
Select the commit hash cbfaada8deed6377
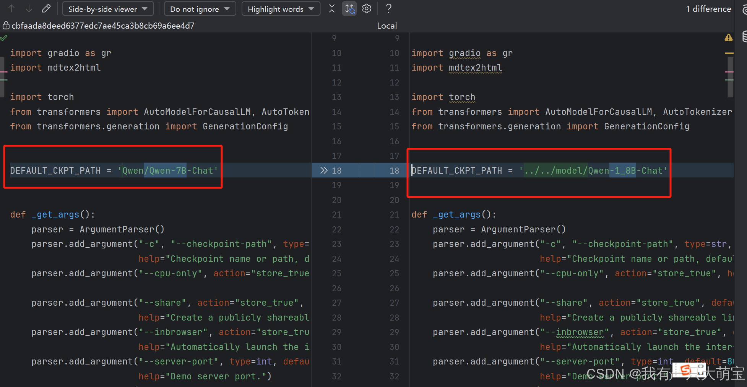pyautogui.click(x=103, y=25)
